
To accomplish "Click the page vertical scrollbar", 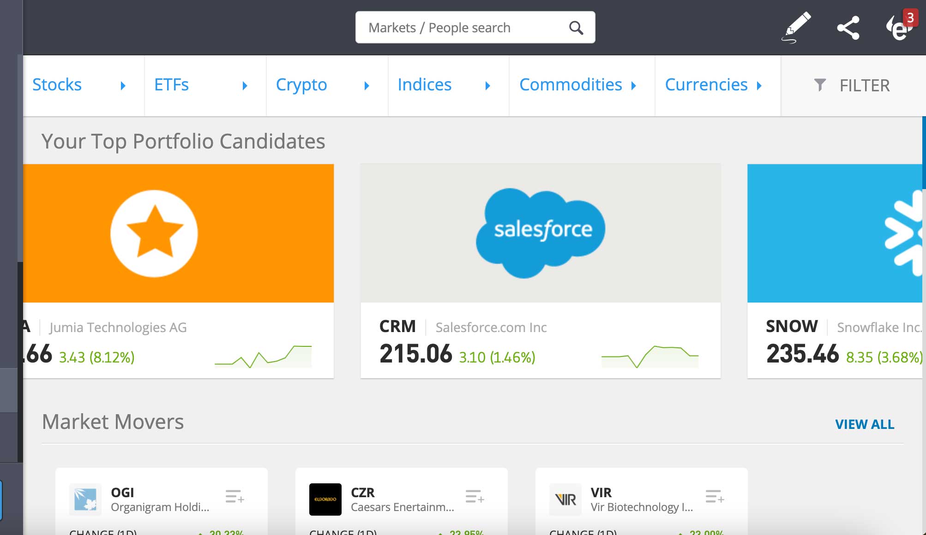I will click(x=924, y=152).
